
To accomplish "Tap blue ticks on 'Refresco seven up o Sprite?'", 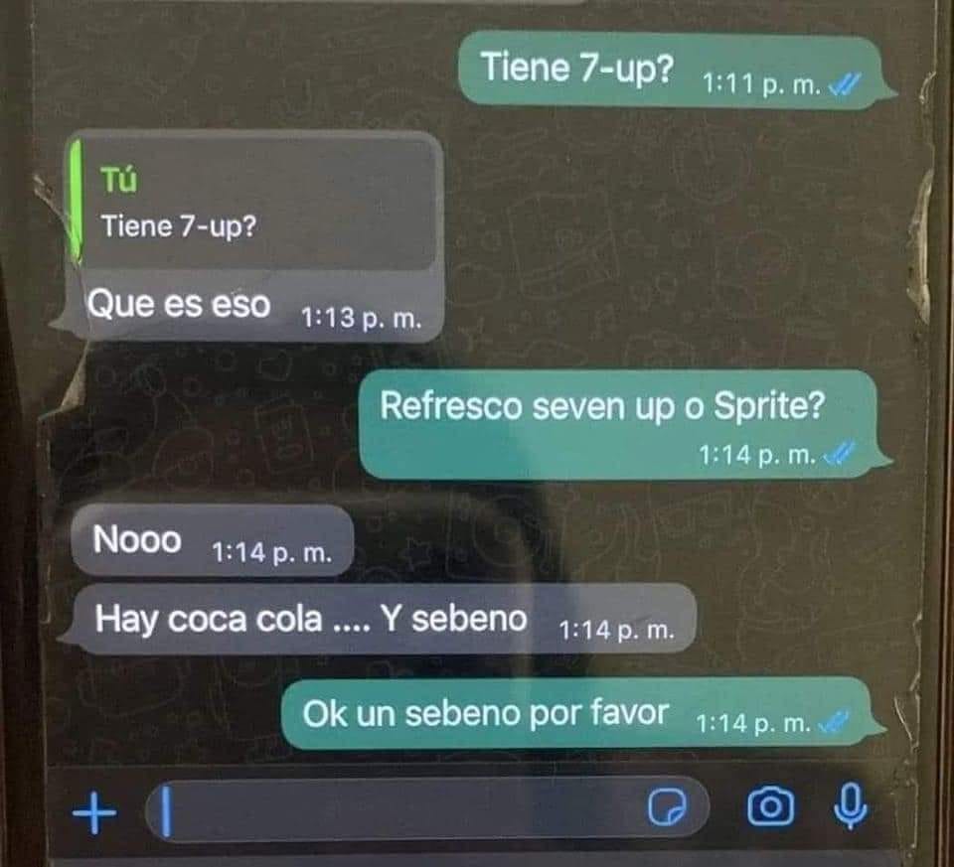I will 840,454.
